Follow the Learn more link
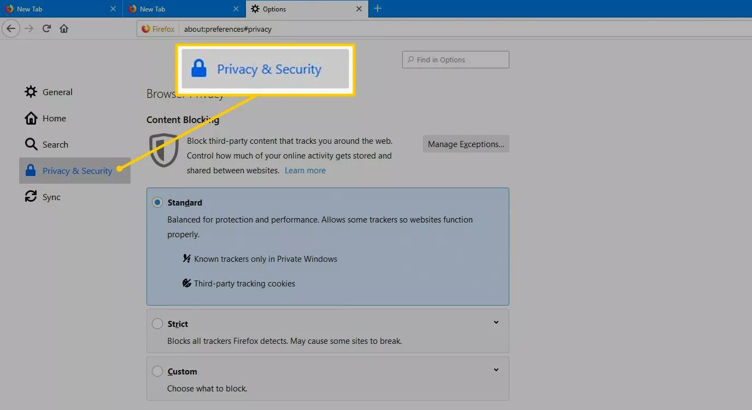752x410 pixels. tap(305, 171)
